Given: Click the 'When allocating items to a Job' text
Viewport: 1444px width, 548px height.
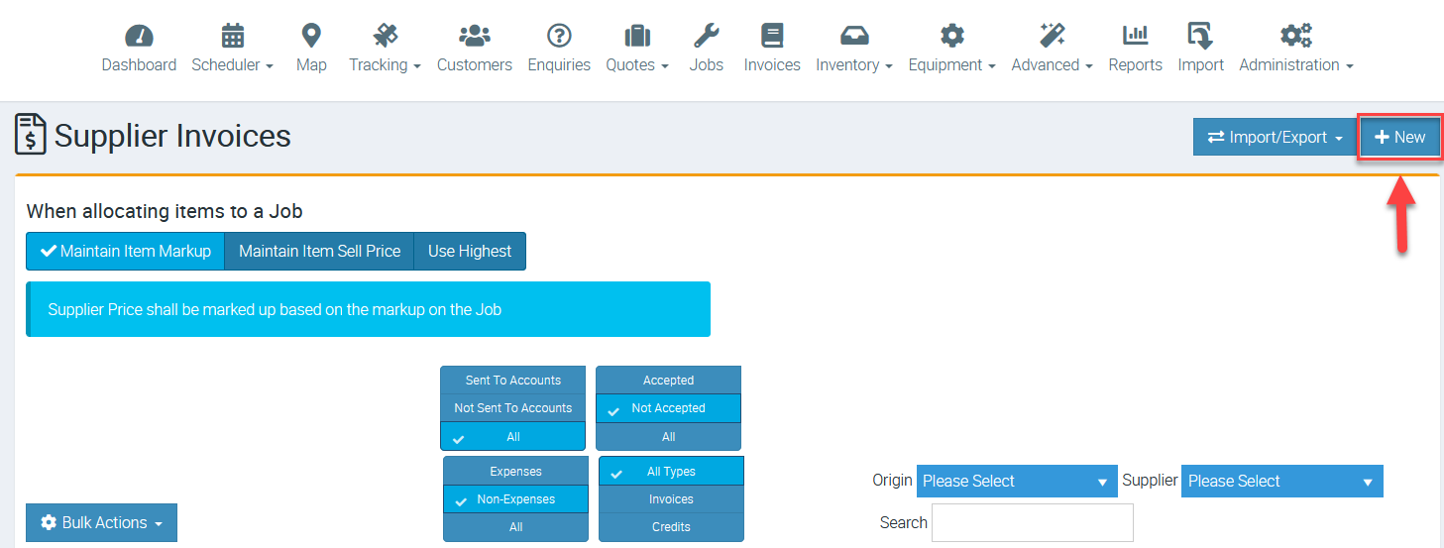Looking at the screenshot, I should (x=165, y=211).
